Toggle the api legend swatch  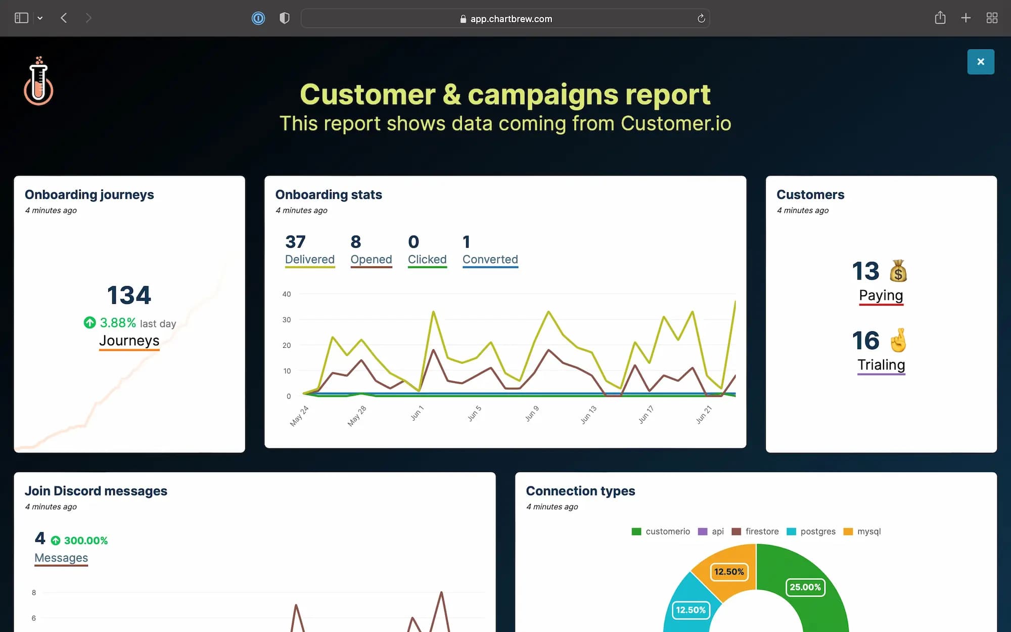(x=703, y=531)
